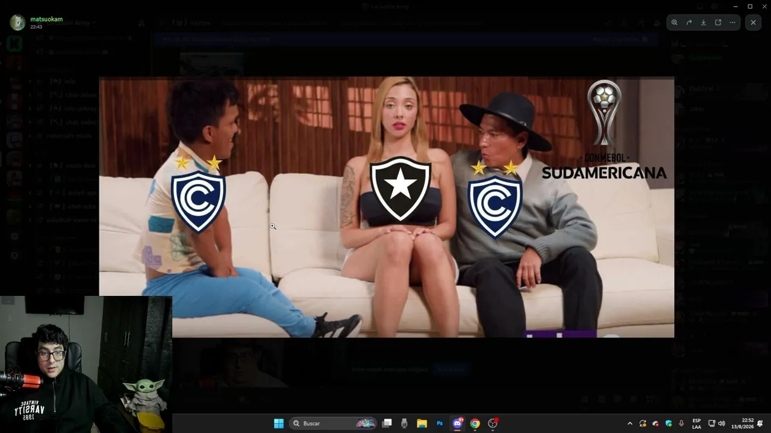Click the cloud tray icon with red badge
Screen dimensions: 771x433
(x=656, y=423)
